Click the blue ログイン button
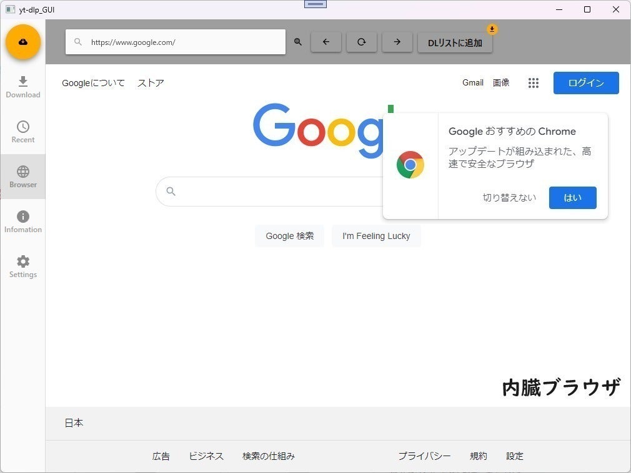Screen dimensions: 631x473 [585, 82]
